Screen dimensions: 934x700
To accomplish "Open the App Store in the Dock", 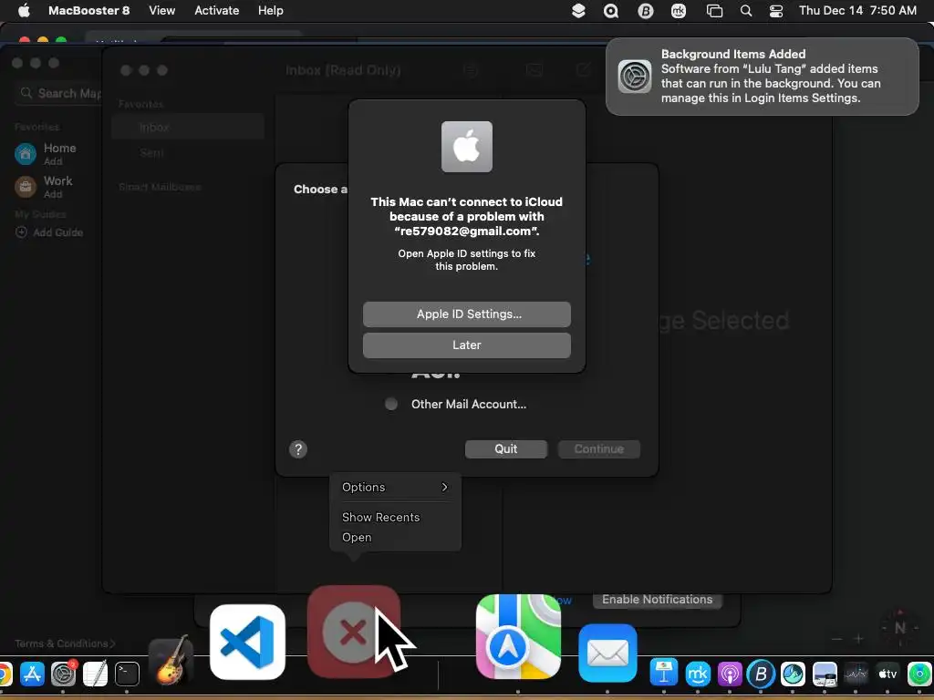I will coord(32,674).
